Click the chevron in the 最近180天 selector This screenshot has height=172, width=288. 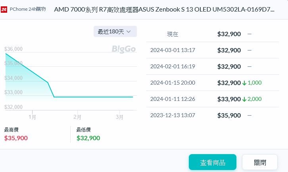pos(129,32)
